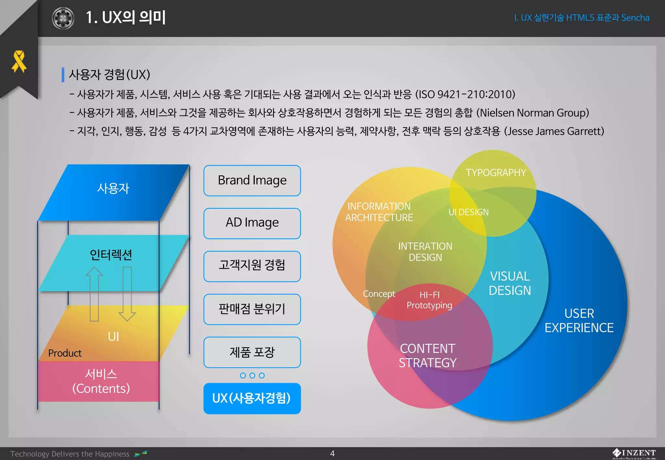Click the INZENT logo in the footer
This screenshot has height=460, width=665.
(634, 454)
